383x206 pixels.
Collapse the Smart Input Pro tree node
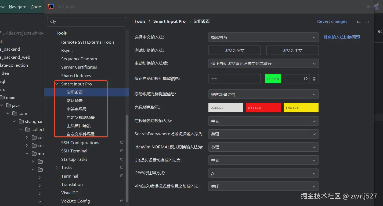tap(57, 84)
